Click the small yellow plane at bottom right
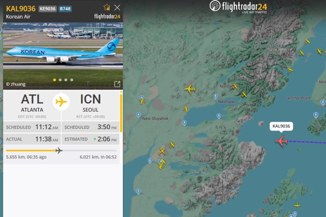326x217 pixels. (x=297, y=205)
